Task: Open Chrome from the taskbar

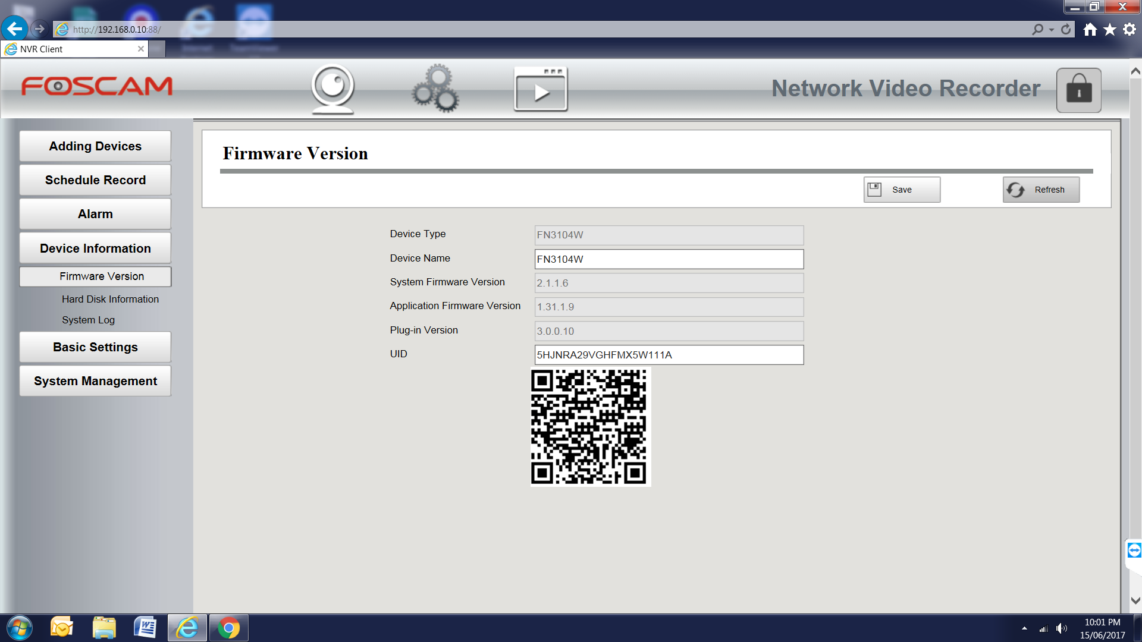Action: tap(228, 628)
